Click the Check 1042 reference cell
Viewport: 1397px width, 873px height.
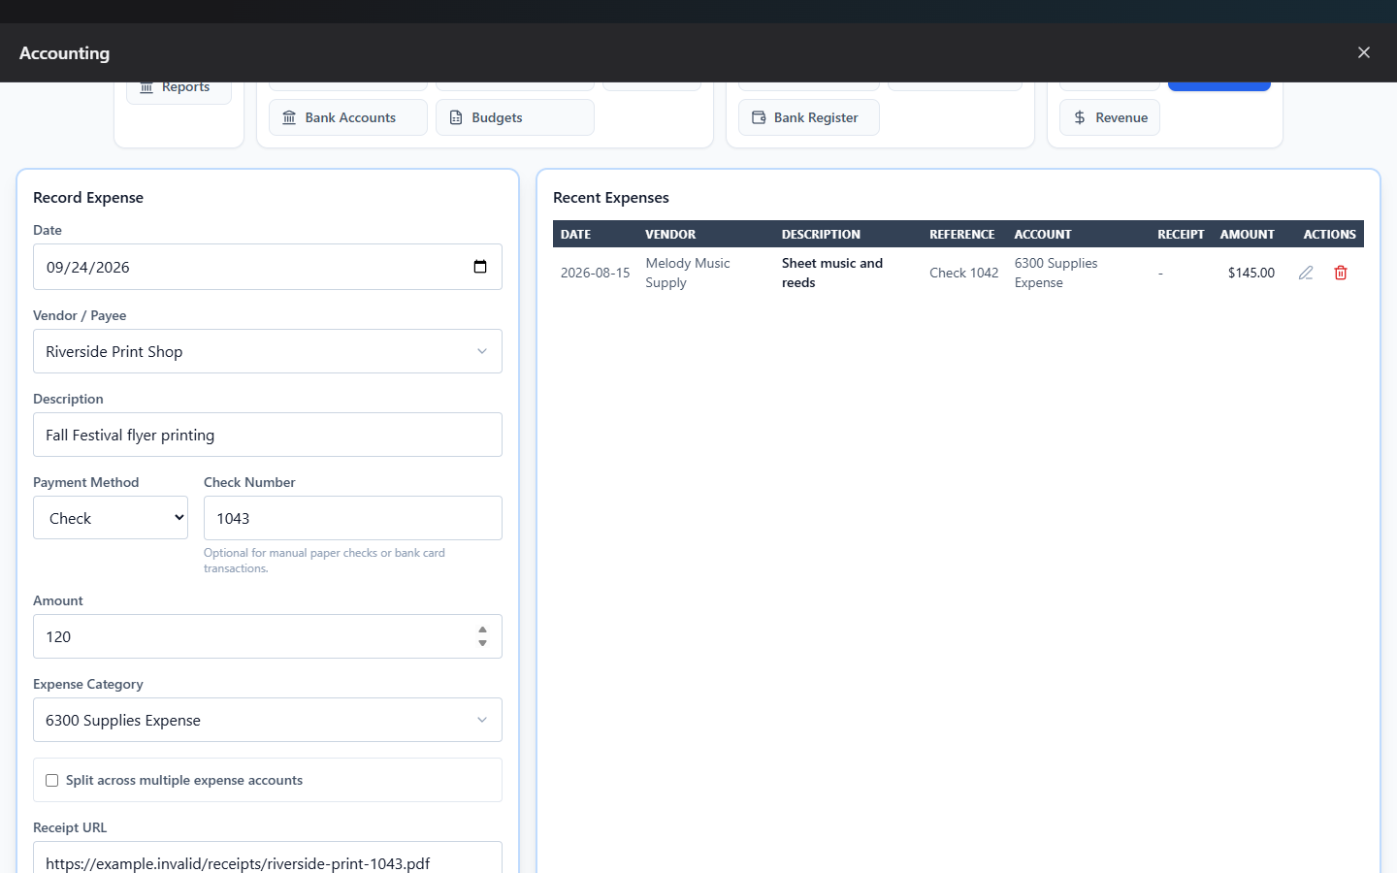pos(964,273)
